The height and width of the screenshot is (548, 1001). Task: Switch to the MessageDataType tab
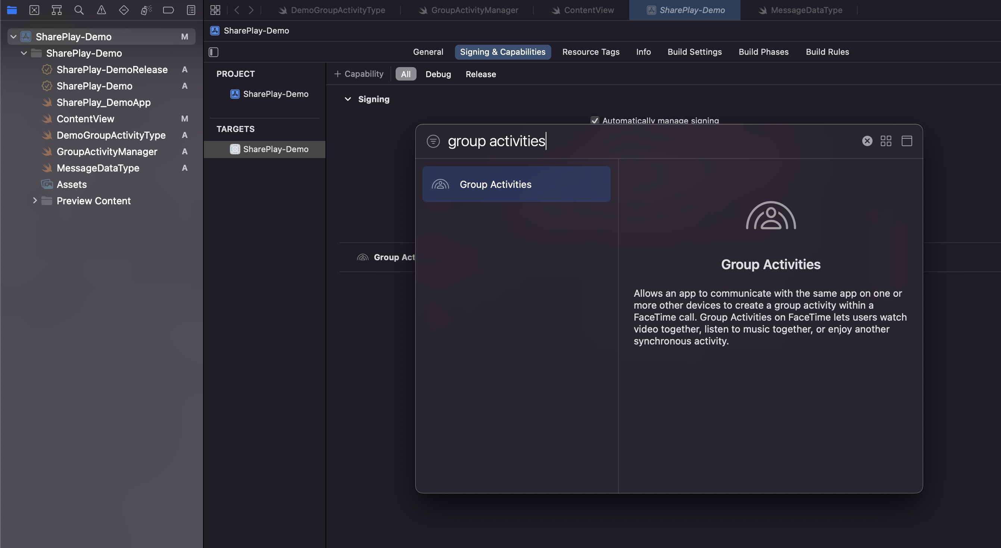tap(800, 10)
